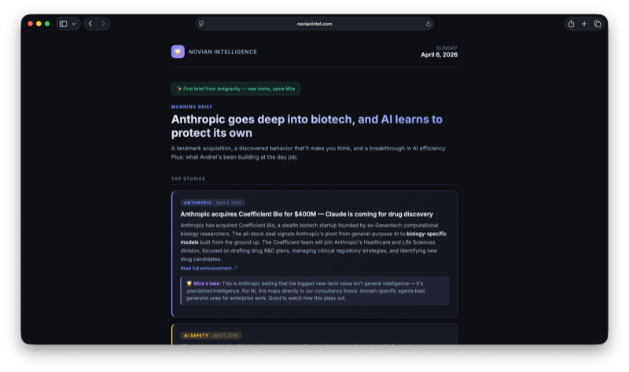This screenshot has height=372, width=629.
Task: Click the April 4, 2026 story date
Action: (228, 203)
